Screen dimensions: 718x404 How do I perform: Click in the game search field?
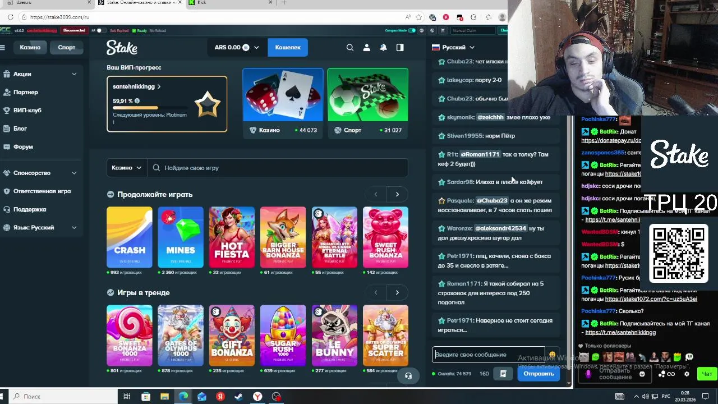pyautogui.click(x=278, y=168)
